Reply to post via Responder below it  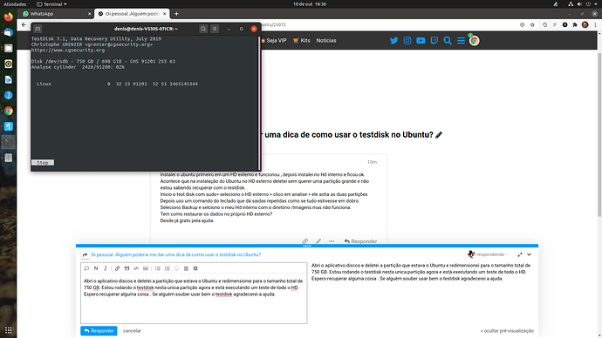tap(360, 241)
